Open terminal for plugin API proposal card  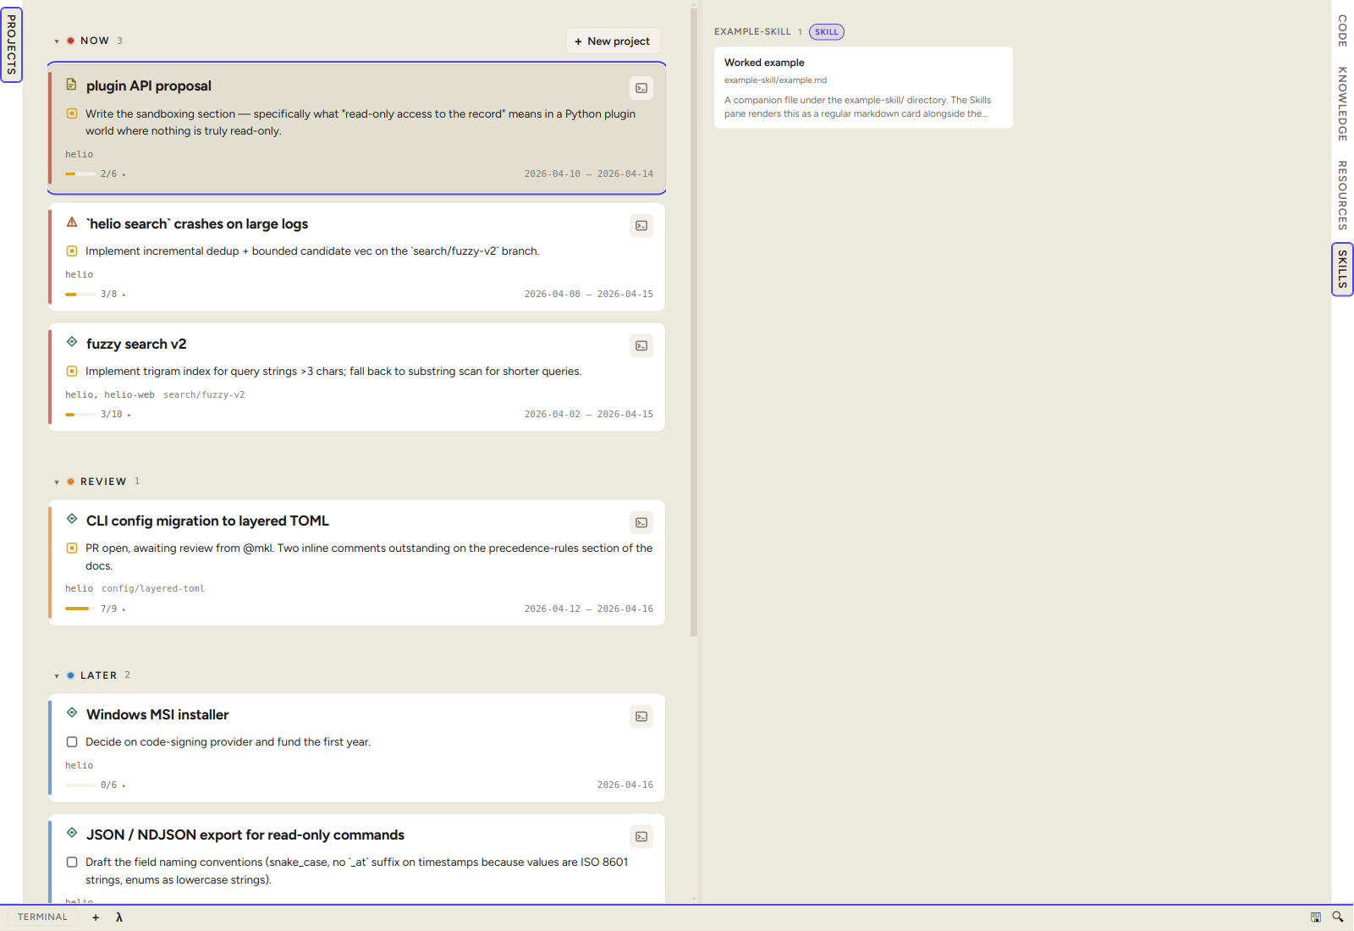[641, 88]
